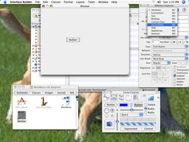
Task: Click the Spotlight search icon
Action: pos(184,2)
